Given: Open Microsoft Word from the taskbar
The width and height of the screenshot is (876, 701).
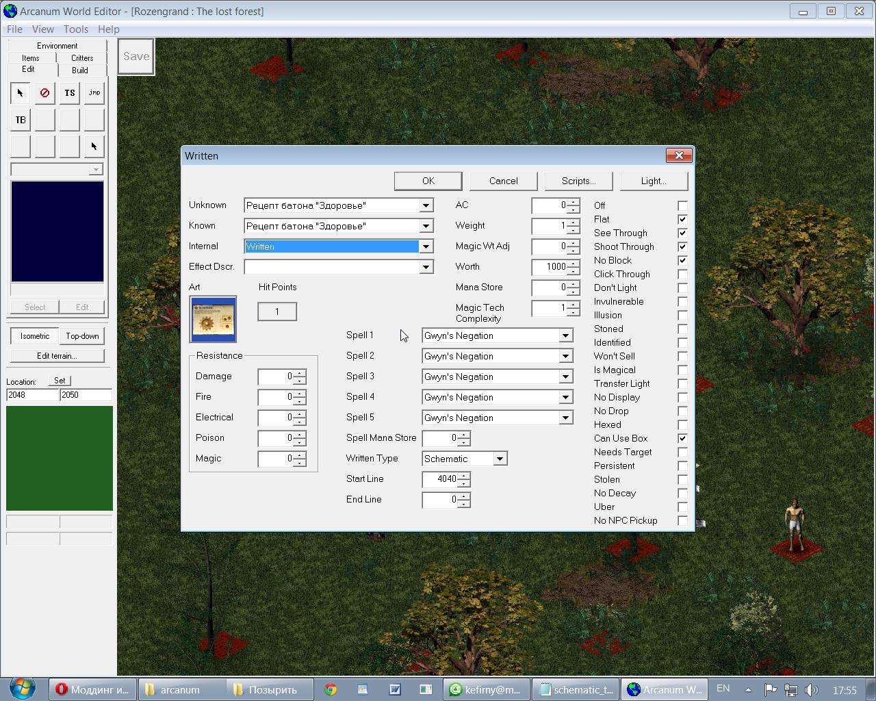Looking at the screenshot, I should [395, 689].
